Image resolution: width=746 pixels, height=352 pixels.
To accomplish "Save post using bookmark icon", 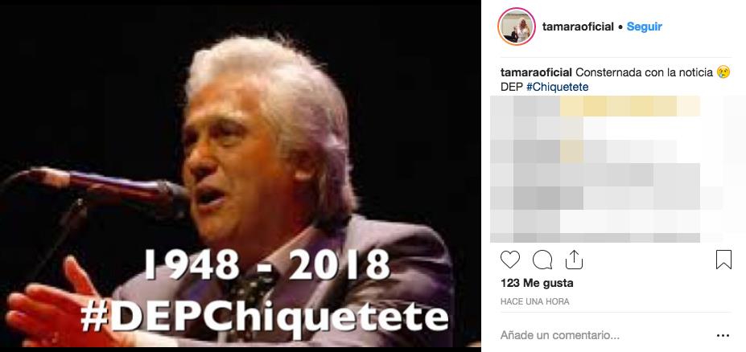I will [x=723, y=260].
